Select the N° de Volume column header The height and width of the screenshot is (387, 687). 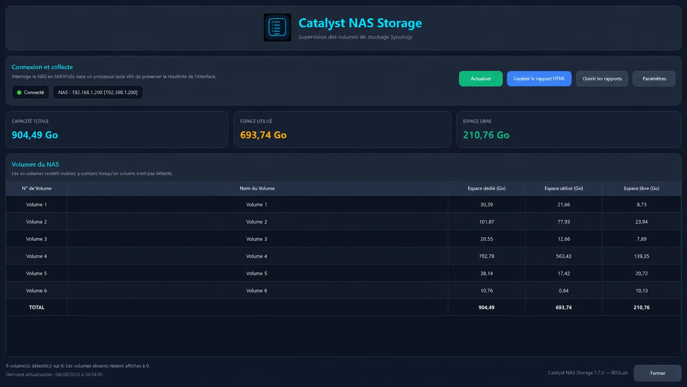[37, 188]
